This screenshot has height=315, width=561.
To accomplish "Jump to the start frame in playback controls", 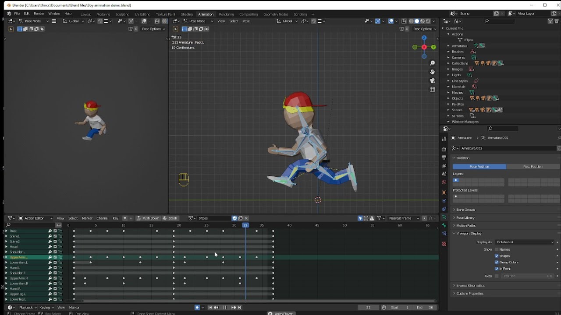I will (210, 308).
